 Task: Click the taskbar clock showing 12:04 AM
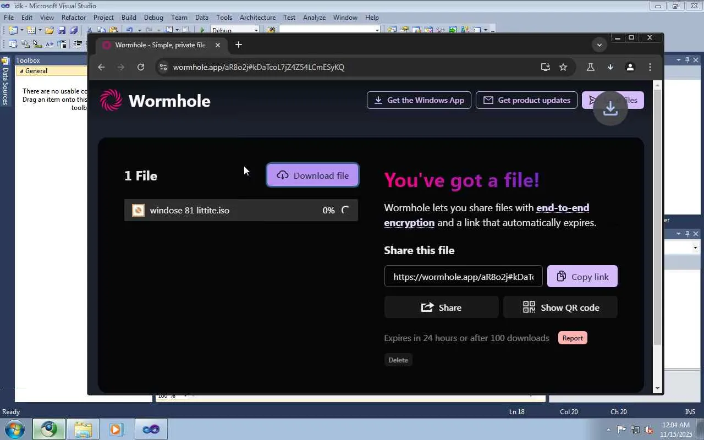coord(676,430)
